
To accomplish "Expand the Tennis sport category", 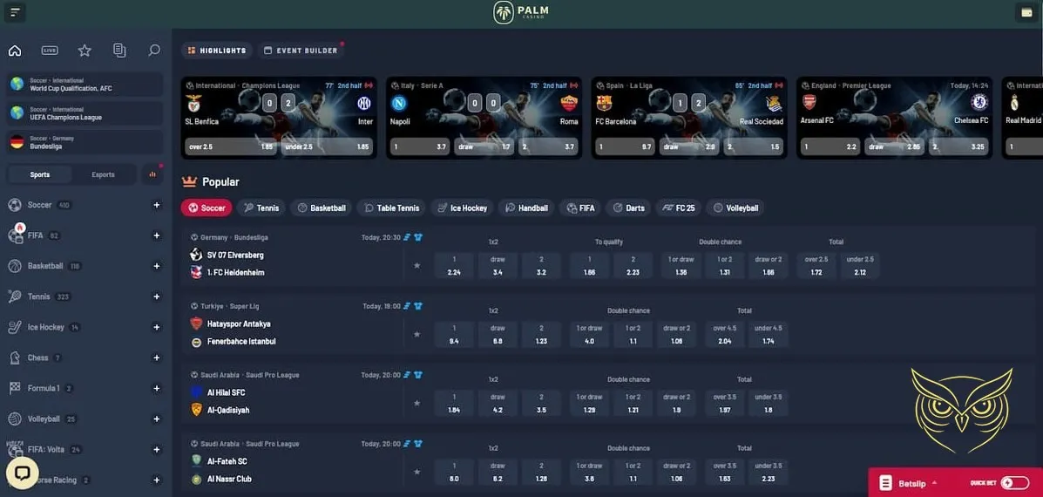I will coord(157,296).
